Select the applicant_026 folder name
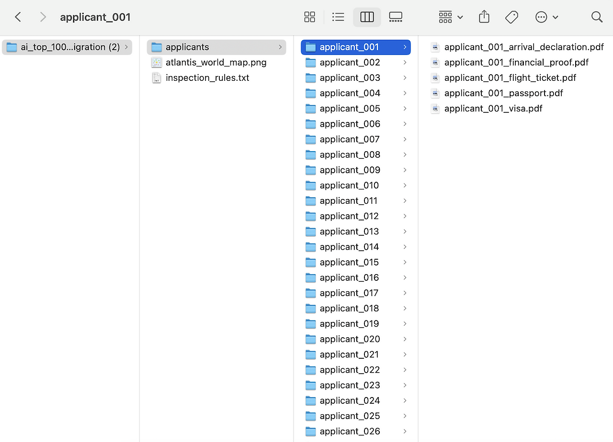613x442 pixels. (350, 431)
